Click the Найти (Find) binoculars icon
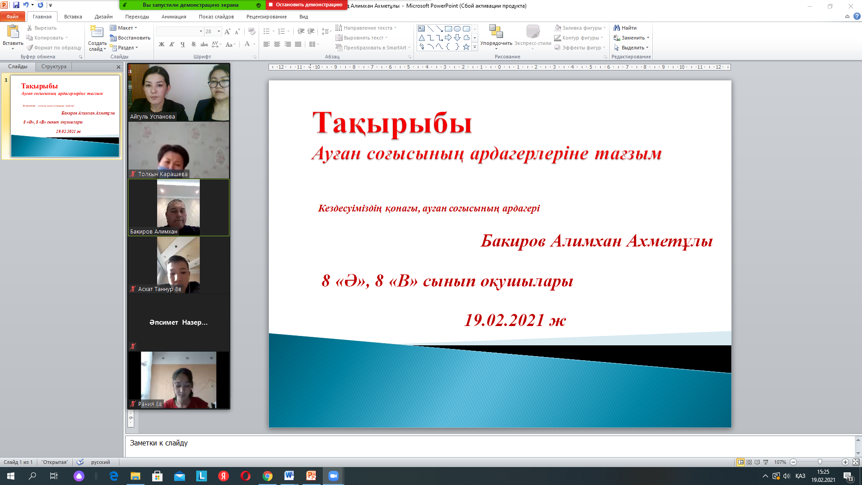 tap(616, 28)
